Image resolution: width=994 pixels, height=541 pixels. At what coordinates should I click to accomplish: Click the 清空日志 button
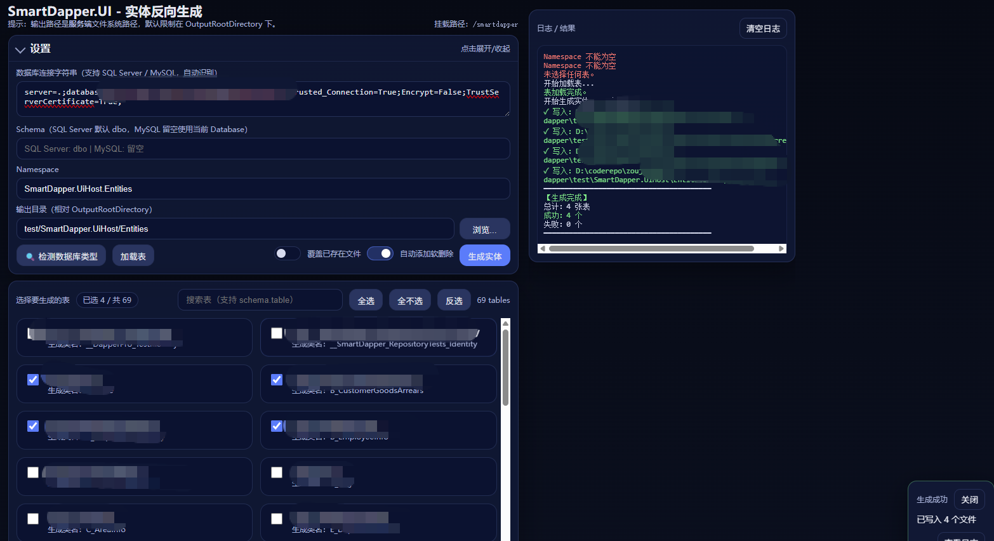[x=763, y=29]
